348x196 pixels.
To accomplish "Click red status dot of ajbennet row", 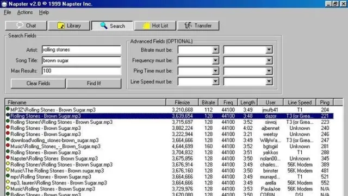I will point(8,127).
